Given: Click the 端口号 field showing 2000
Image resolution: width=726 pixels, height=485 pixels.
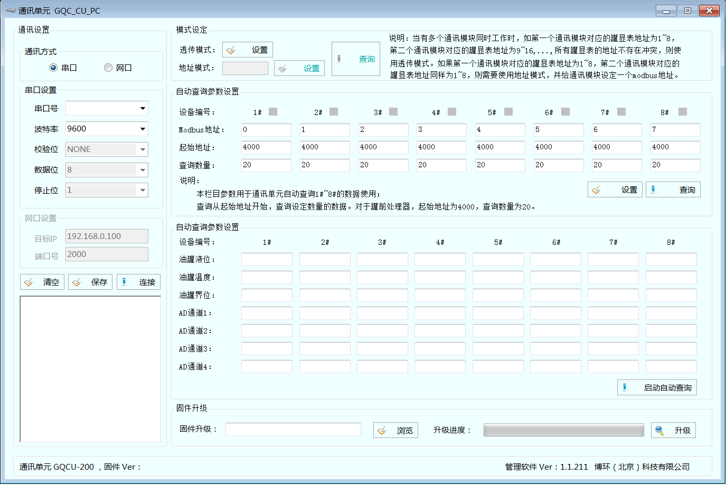Looking at the screenshot, I should [x=107, y=254].
